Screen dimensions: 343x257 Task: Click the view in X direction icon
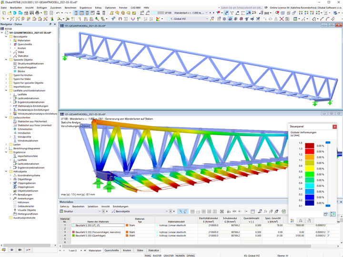click(x=301, y=13)
